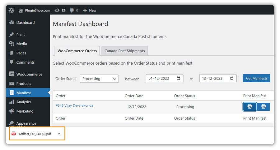Click the Manifest document icon
This screenshot has width=280, height=150.
[12, 93]
